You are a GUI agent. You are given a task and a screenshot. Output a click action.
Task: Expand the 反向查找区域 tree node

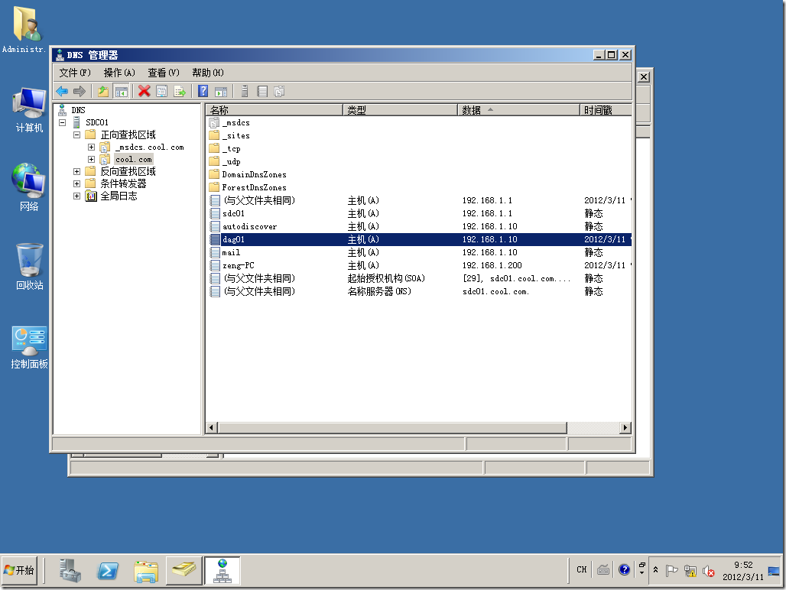[x=75, y=171]
